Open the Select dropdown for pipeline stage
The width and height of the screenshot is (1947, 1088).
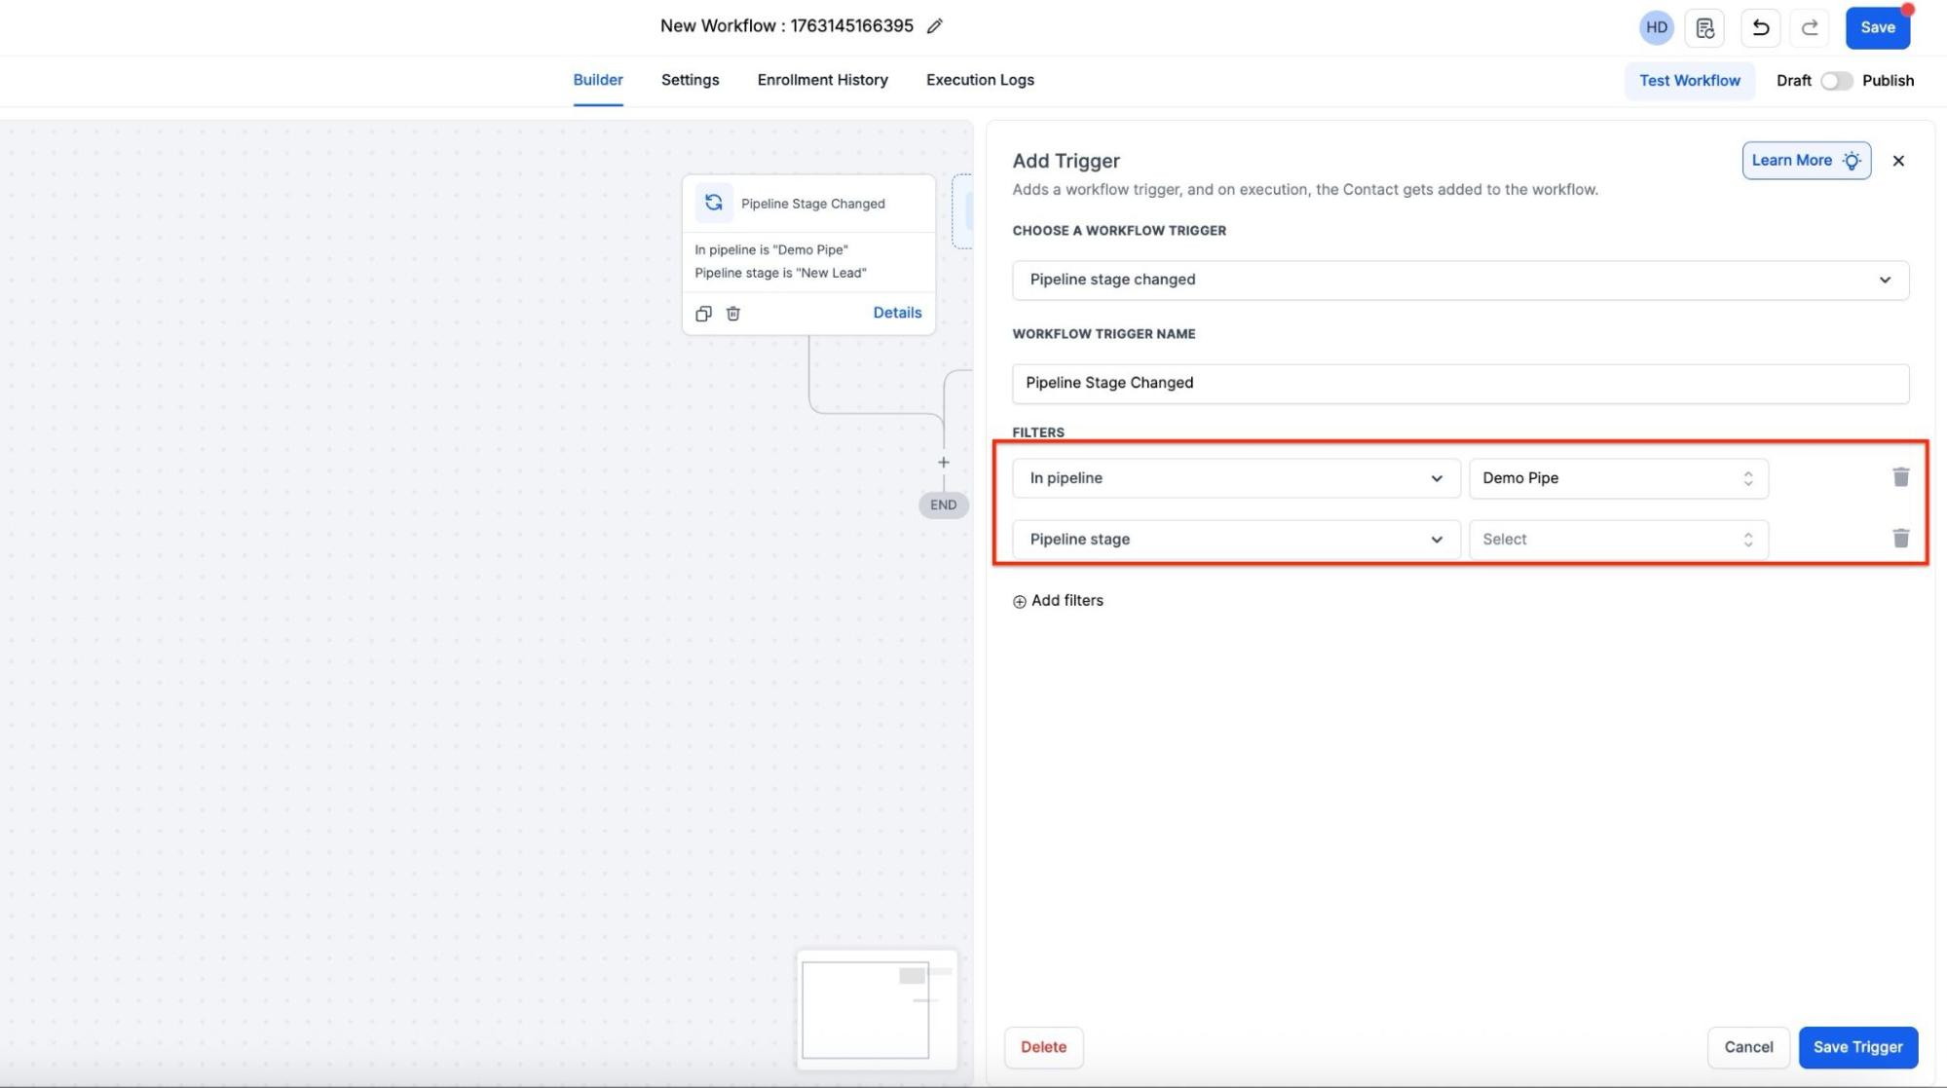coord(1618,540)
